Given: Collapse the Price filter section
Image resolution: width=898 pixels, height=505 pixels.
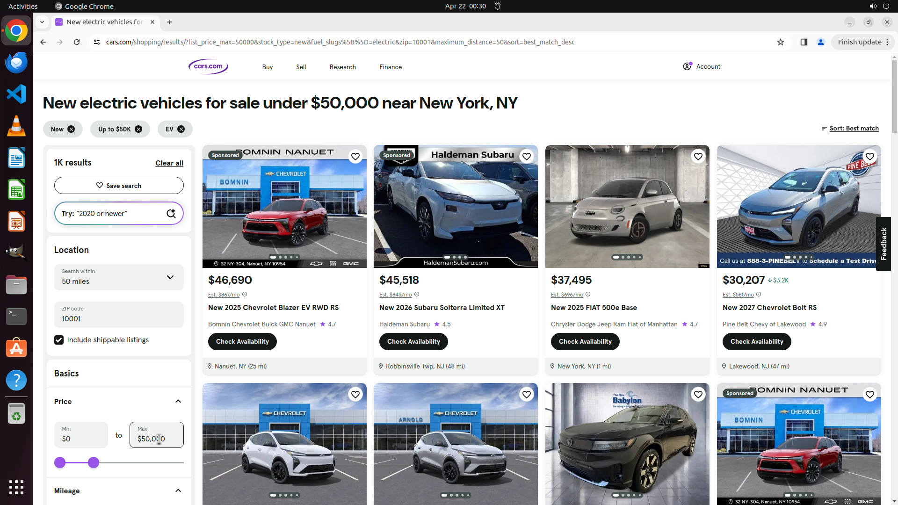Looking at the screenshot, I should tap(178, 402).
